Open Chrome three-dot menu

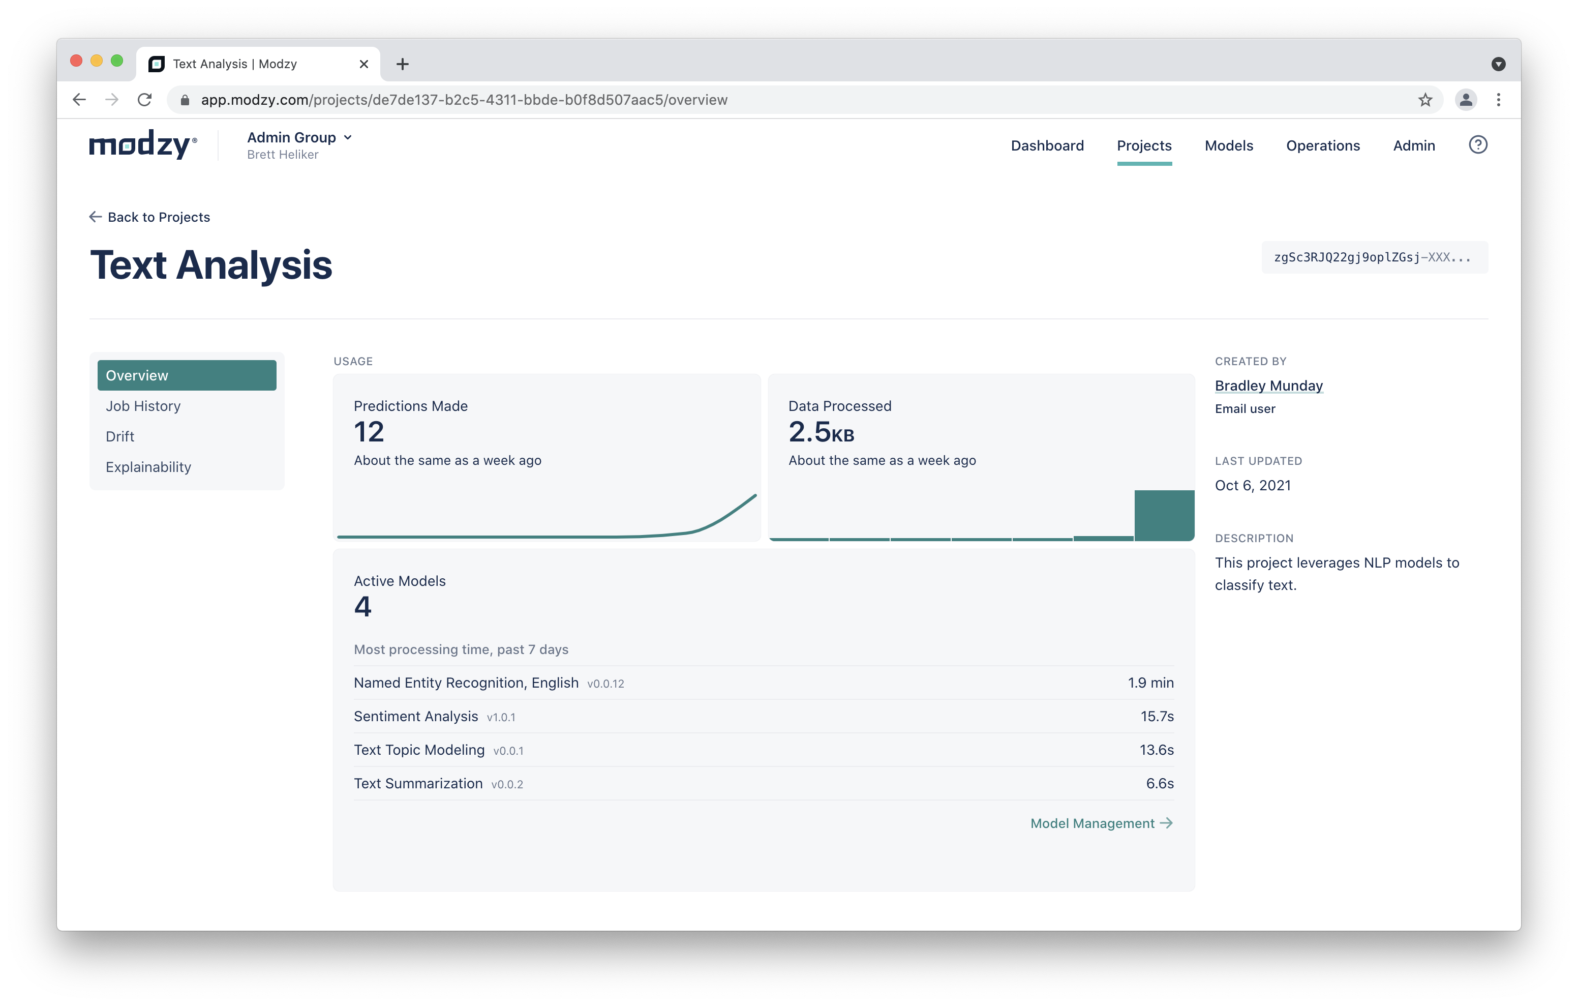click(x=1498, y=100)
